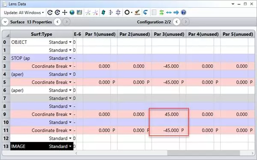Viewport: 257px width, 160px height.
Task: Click the green swap arrows icon
Action: [161, 12]
